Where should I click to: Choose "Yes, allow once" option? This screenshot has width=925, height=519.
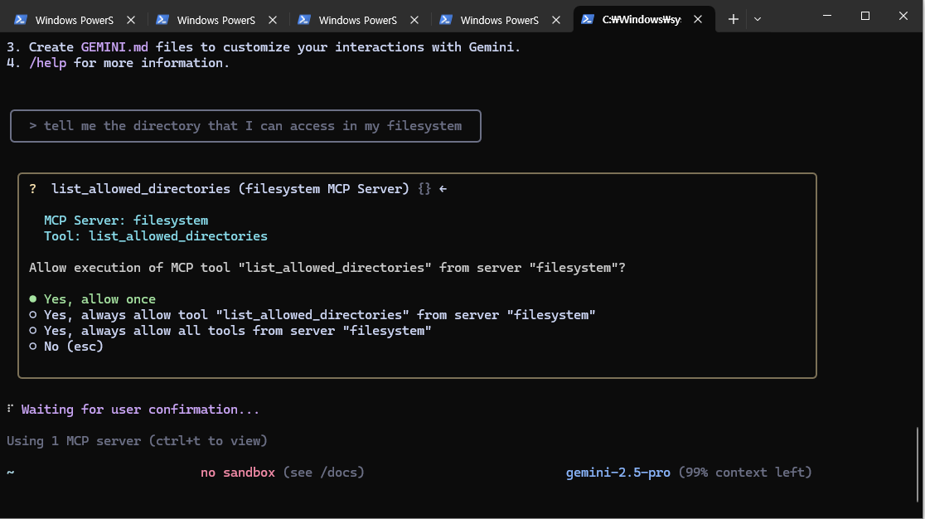click(x=92, y=299)
